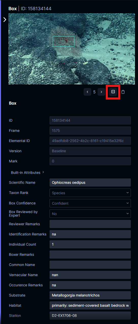Viewport: 138px width, 324px height.
Task: Edit the Vernacular Name field
Action: 90,275
